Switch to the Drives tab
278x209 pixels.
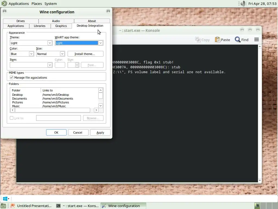pos(21,21)
